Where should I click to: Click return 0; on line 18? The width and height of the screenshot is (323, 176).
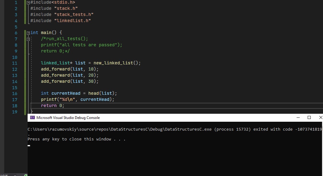[x=52, y=105]
